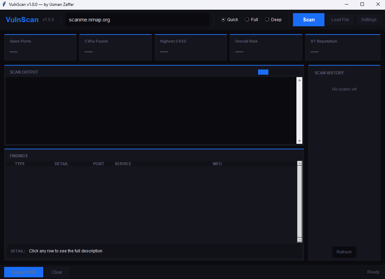Click the FINDINGS heading

pos(19,156)
